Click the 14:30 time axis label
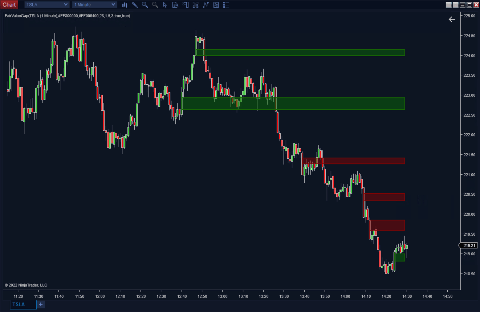This screenshot has width=480, height=312. [407, 296]
